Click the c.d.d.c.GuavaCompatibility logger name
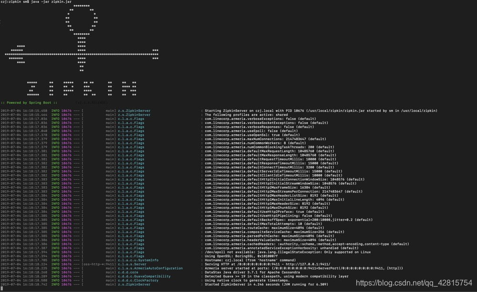This screenshot has height=292, width=477. (144, 276)
